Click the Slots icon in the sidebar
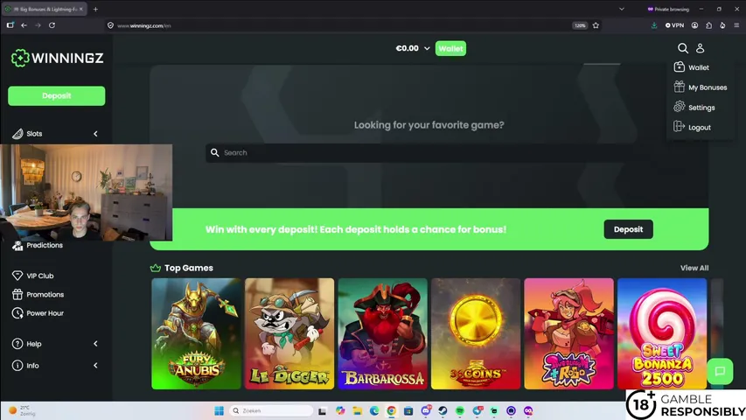Image resolution: width=746 pixels, height=420 pixels. coord(17,134)
